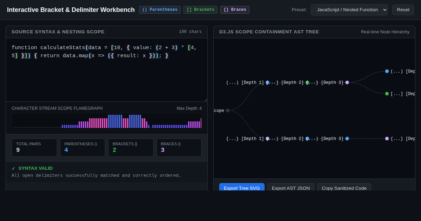Select upper [...] [Depth 2] tree node
Viewport: 421px width, 221px height.
pyautogui.click(x=307, y=82)
